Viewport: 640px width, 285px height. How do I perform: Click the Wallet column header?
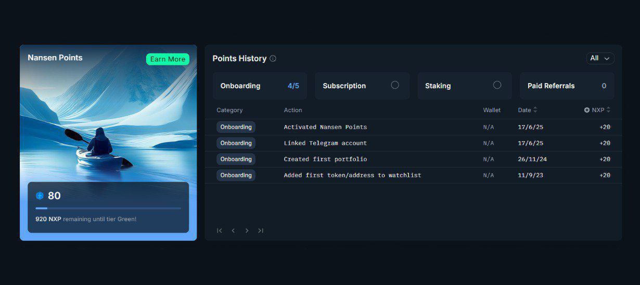[x=492, y=110]
